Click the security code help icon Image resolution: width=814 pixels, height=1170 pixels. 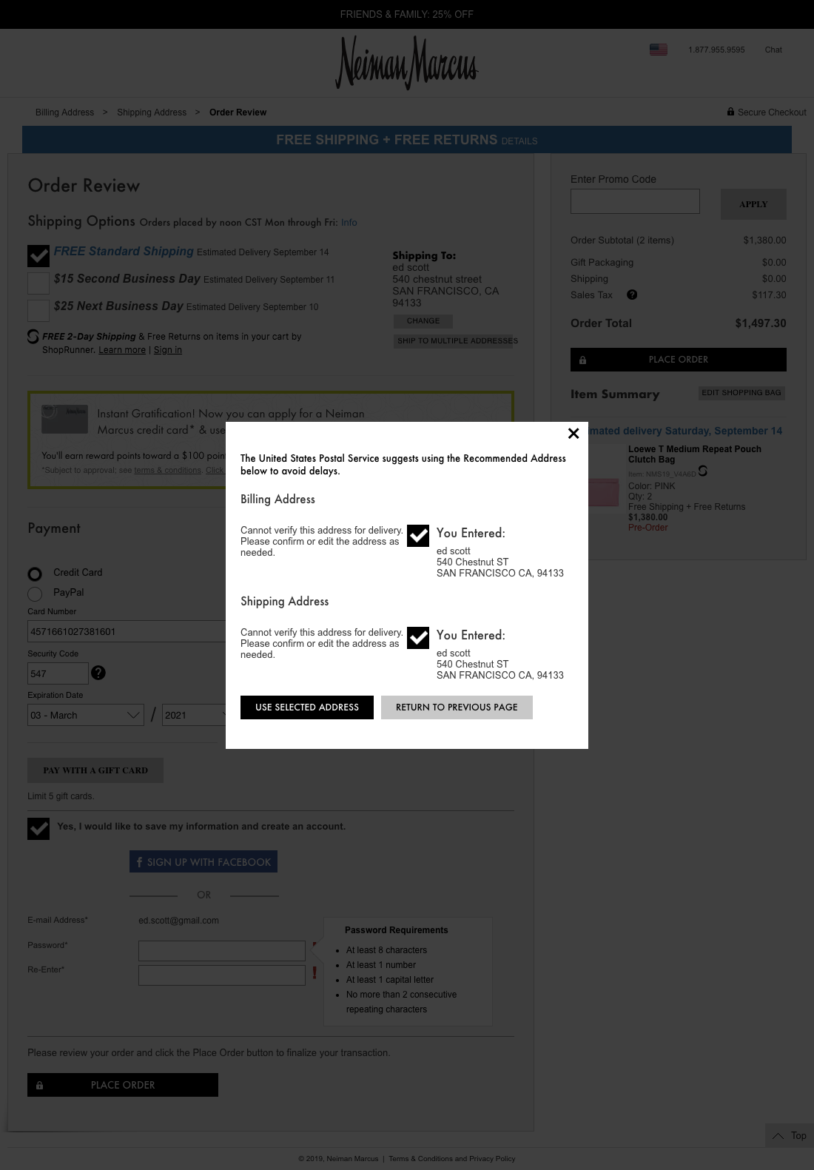coord(98,673)
